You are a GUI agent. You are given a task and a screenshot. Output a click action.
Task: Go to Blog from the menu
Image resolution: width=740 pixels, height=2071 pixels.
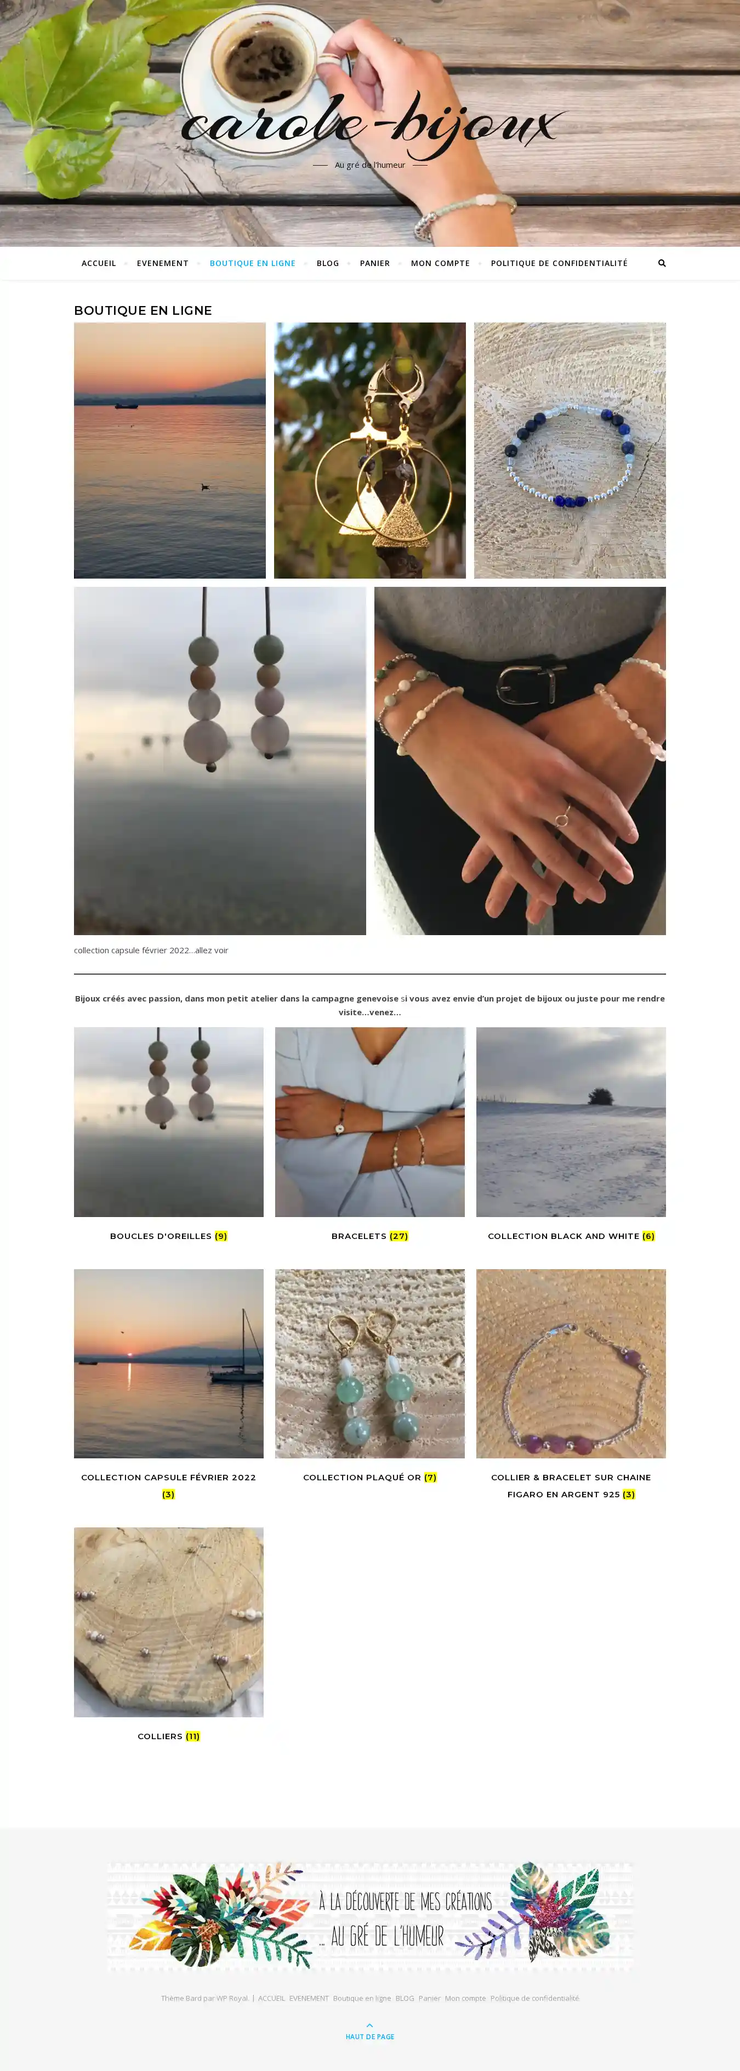click(x=328, y=263)
